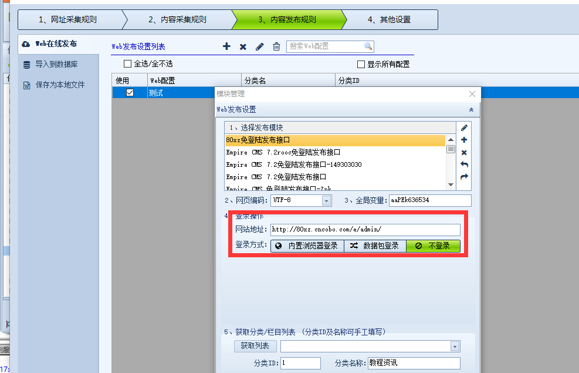Click the 获取列表 button
Screen dimensions: 579x373
[x=255, y=346]
